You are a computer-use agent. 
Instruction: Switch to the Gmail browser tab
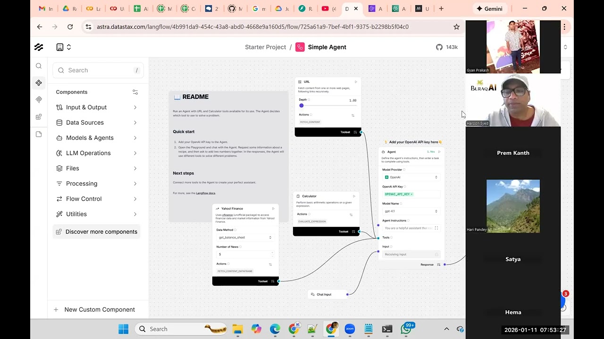click(46, 8)
